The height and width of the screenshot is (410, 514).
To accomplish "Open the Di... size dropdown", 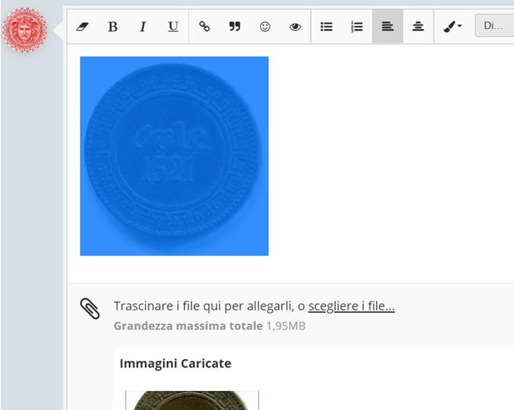I will [494, 26].
